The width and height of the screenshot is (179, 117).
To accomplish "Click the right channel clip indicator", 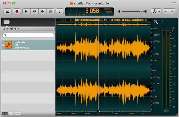I will 168,28.
